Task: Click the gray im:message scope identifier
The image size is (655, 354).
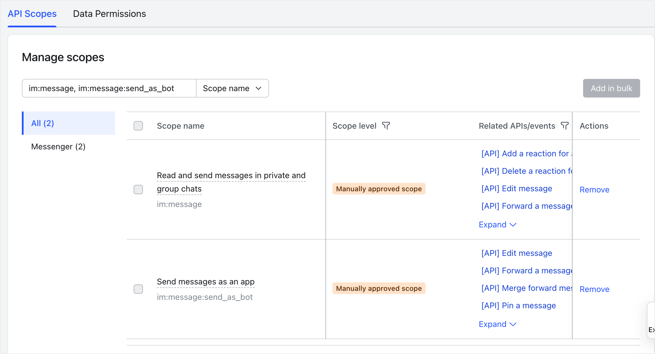Action: (x=179, y=204)
